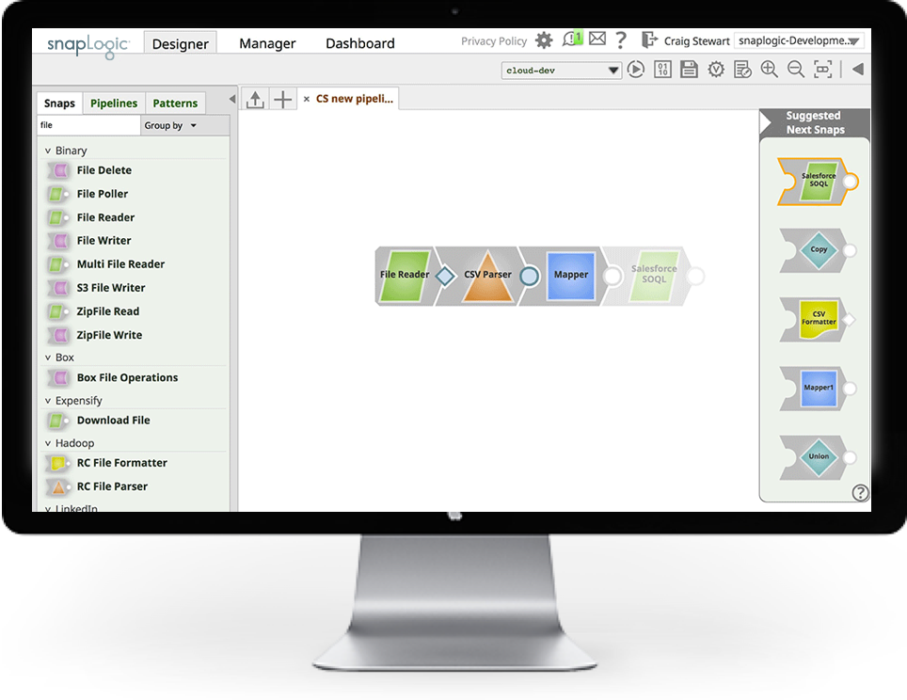Viewport: 907px width, 700px height.
Task: Open settings gear icon in header
Action: pyautogui.click(x=544, y=40)
